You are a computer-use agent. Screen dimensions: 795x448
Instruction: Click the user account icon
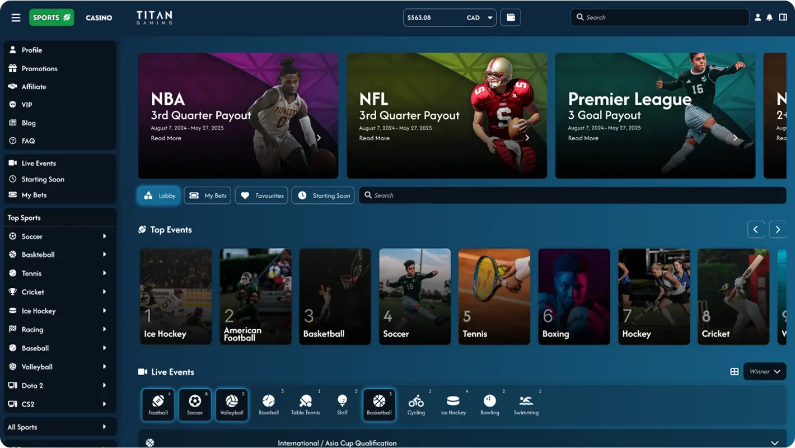757,17
